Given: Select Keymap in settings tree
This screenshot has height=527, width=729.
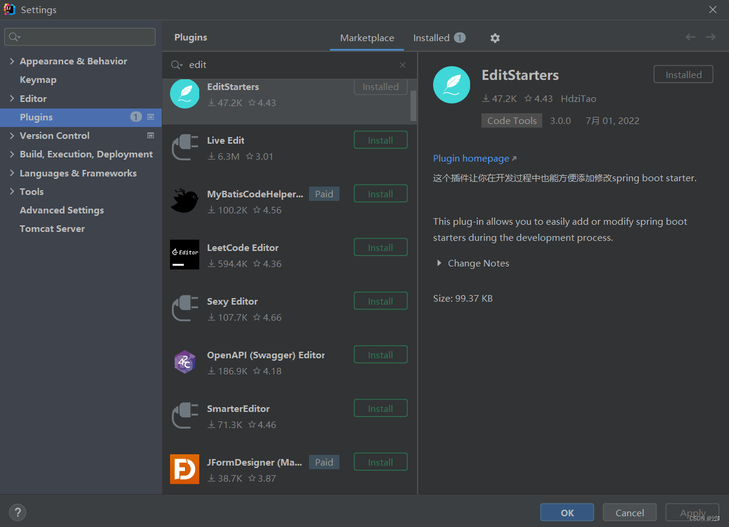Looking at the screenshot, I should [38, 79].
